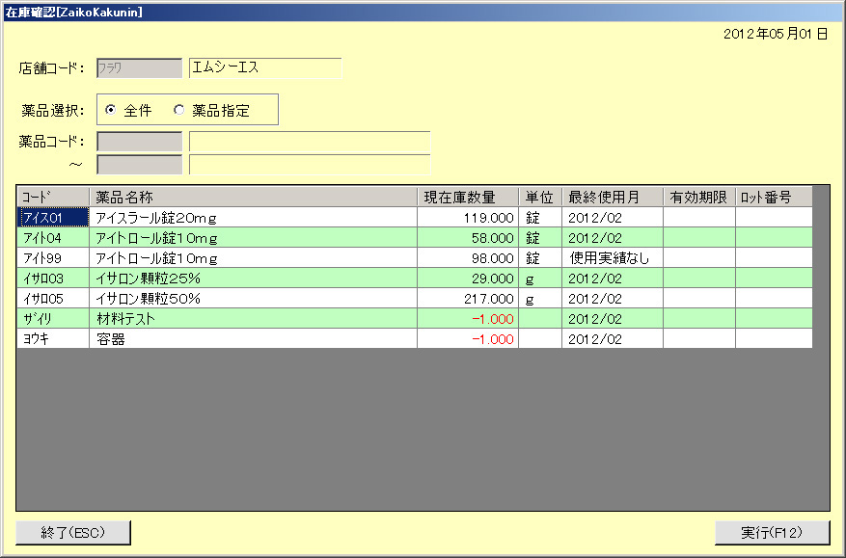This screenshot has width=846, height=558.
Task: Click the ending drug name field after ～
Action: click(x=310, y=165)
